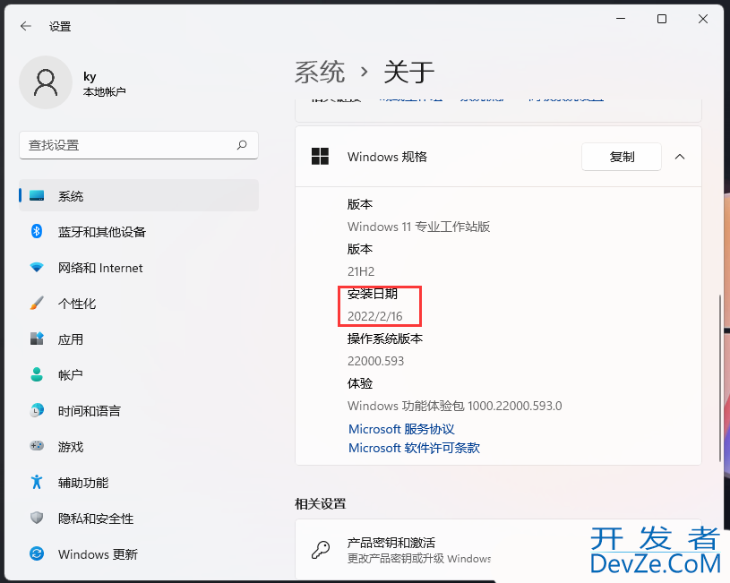Click 系统 in the breadcrumb
This screenshot has height=583, width=730.
(x=320, y=73)
